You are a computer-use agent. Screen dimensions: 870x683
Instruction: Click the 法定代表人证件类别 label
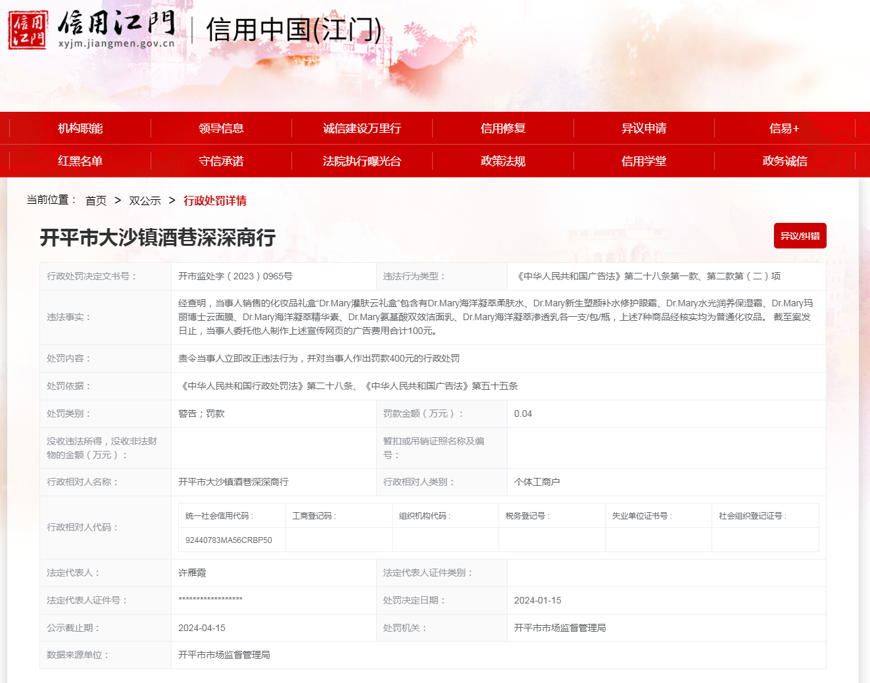pos(429,573)
